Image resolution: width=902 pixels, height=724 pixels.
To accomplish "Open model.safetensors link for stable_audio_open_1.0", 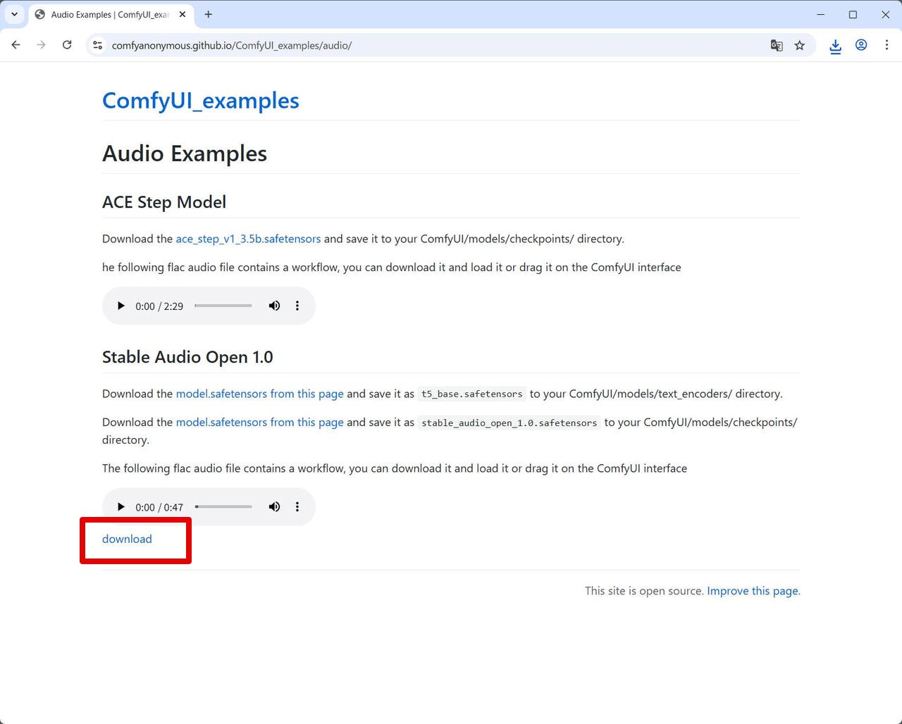I will point(259,422).
